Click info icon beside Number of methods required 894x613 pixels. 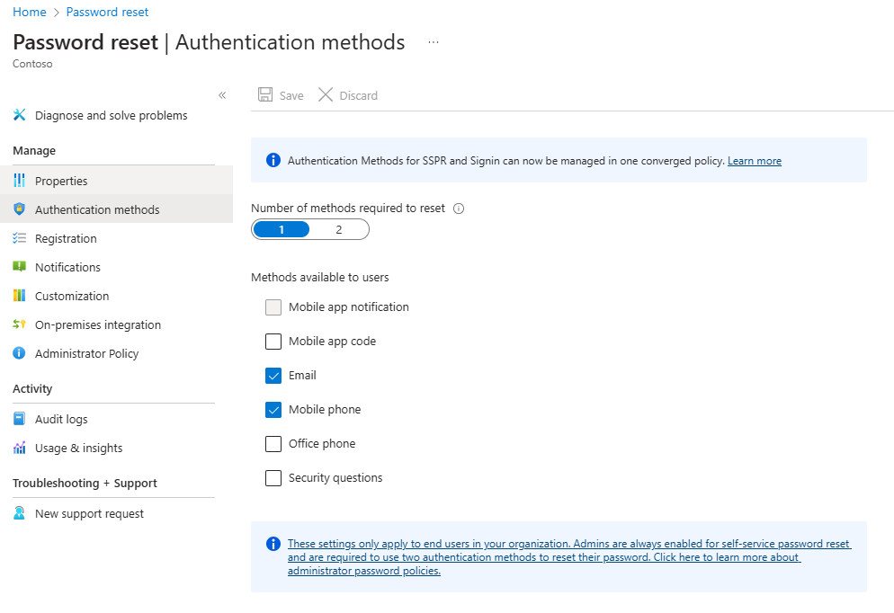pos(459,209)
